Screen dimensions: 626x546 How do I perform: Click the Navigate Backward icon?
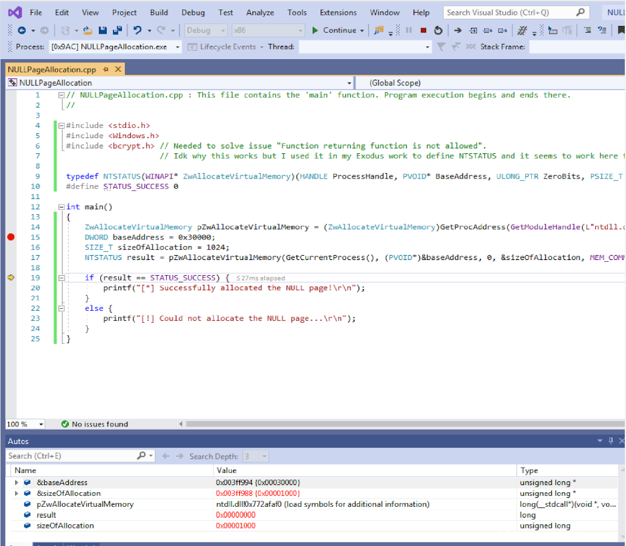click(x=22, y=30)
